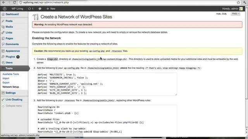Image resolution: width=248 pixels, height=139 pixels.
Task: Click the Posts pushpin icon
Action: [x=3, y=21]
